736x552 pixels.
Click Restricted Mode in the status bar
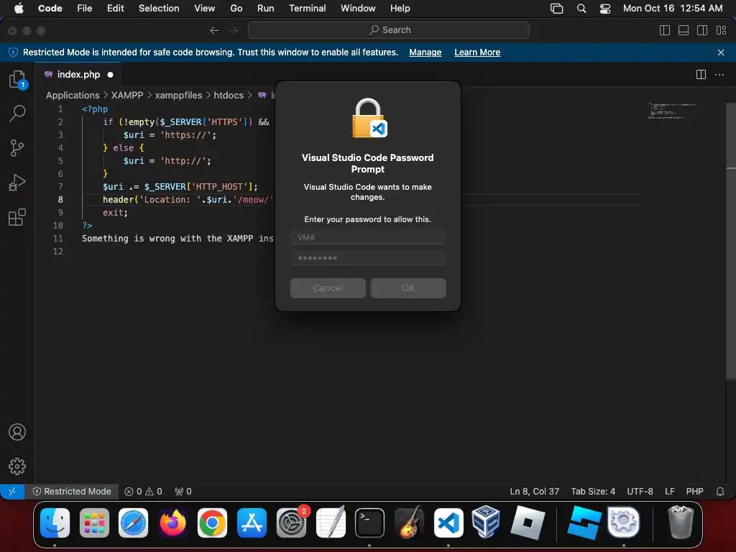(72, 492)
